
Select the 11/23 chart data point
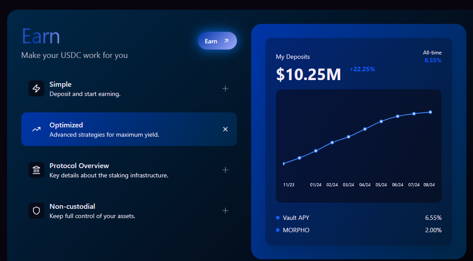click(284, 164)
